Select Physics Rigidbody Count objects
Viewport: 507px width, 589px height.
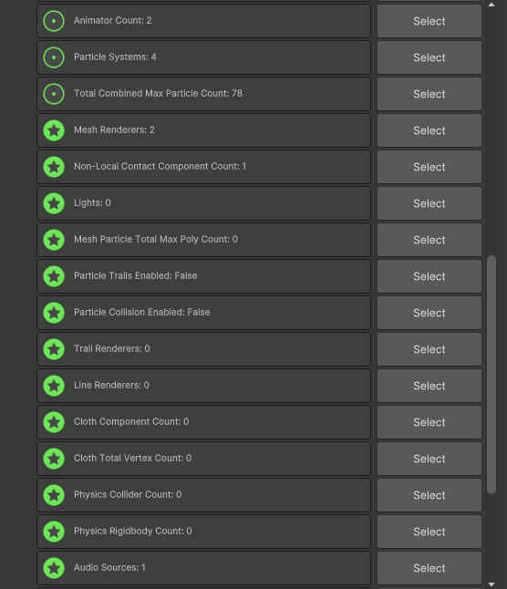point(429,532)
